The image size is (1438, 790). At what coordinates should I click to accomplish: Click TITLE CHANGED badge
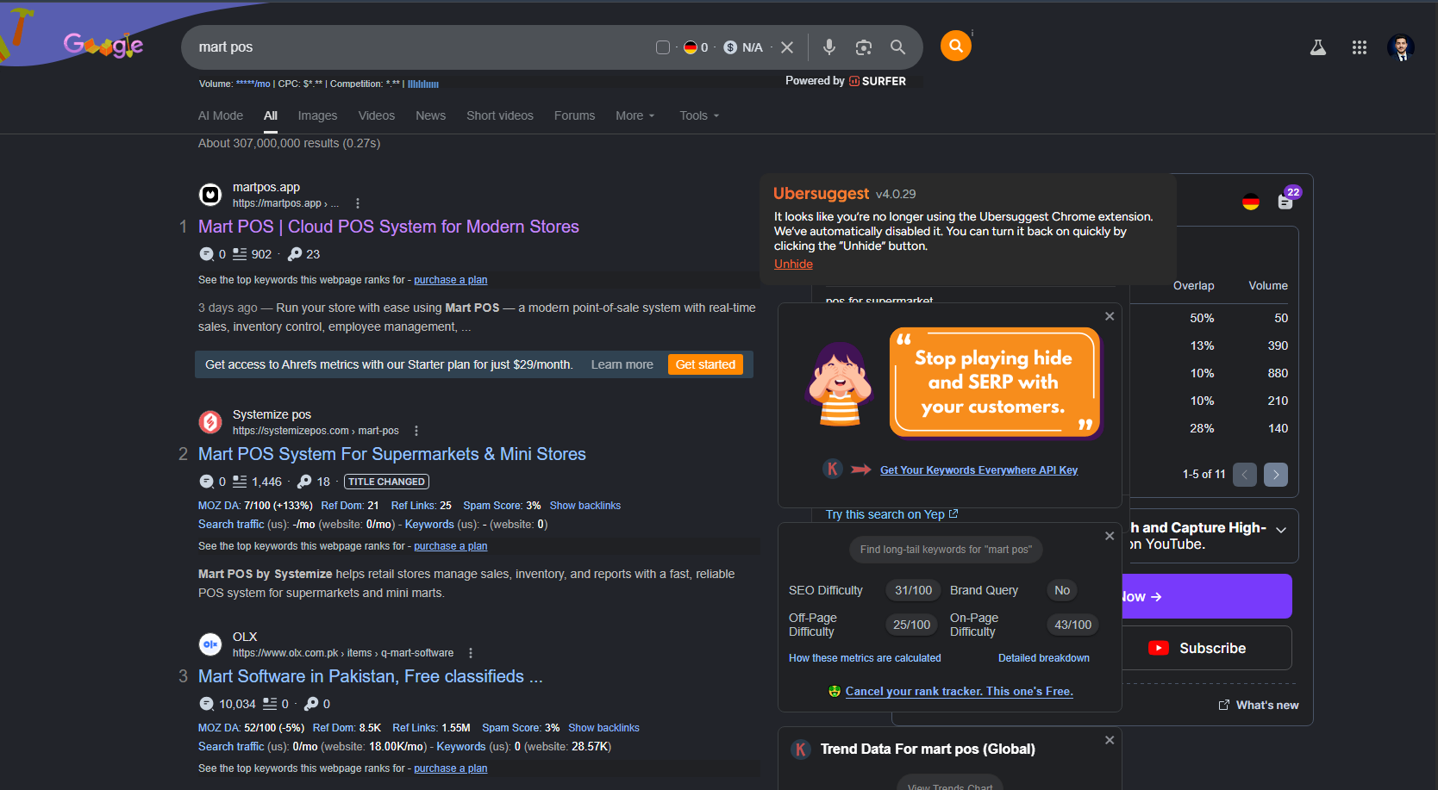coord(386,482)
